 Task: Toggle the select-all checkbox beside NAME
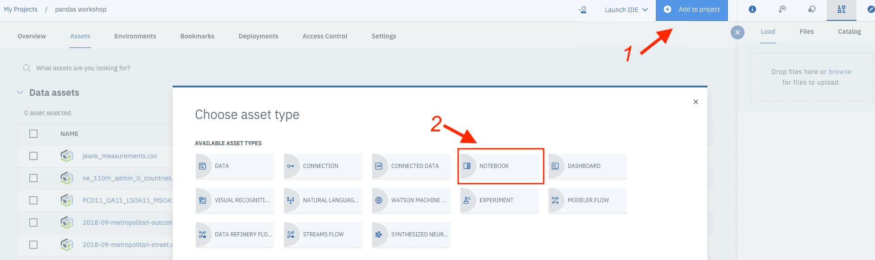33,134
